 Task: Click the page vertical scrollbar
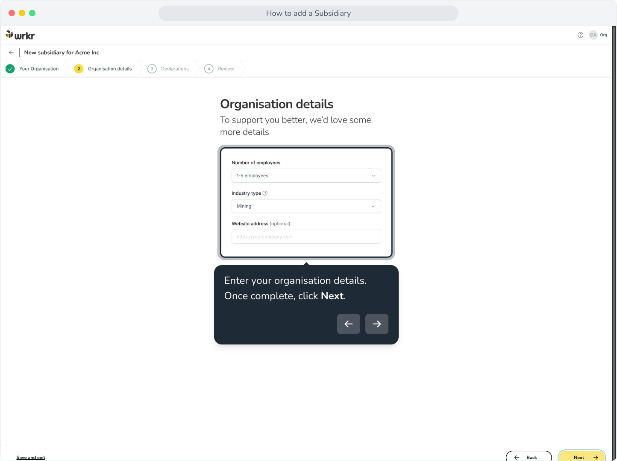click(614, 243)
